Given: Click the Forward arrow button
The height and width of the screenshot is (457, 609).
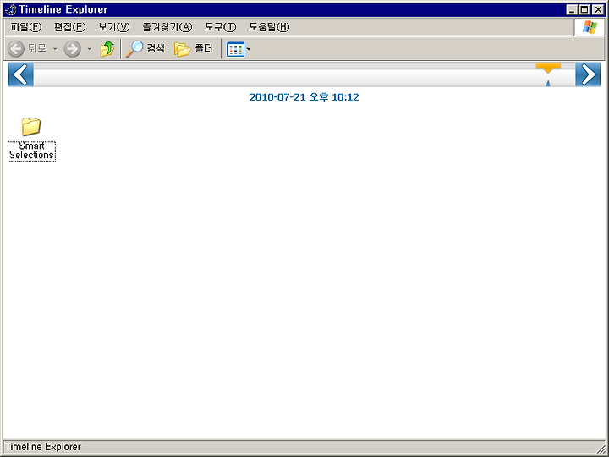Looking at the screenshot, I should [x=72, y=49].
